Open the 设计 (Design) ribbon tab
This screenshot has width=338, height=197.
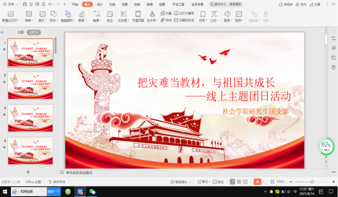tap(100, 4)
